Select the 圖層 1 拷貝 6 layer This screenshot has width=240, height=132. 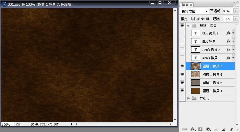[210, 74]
